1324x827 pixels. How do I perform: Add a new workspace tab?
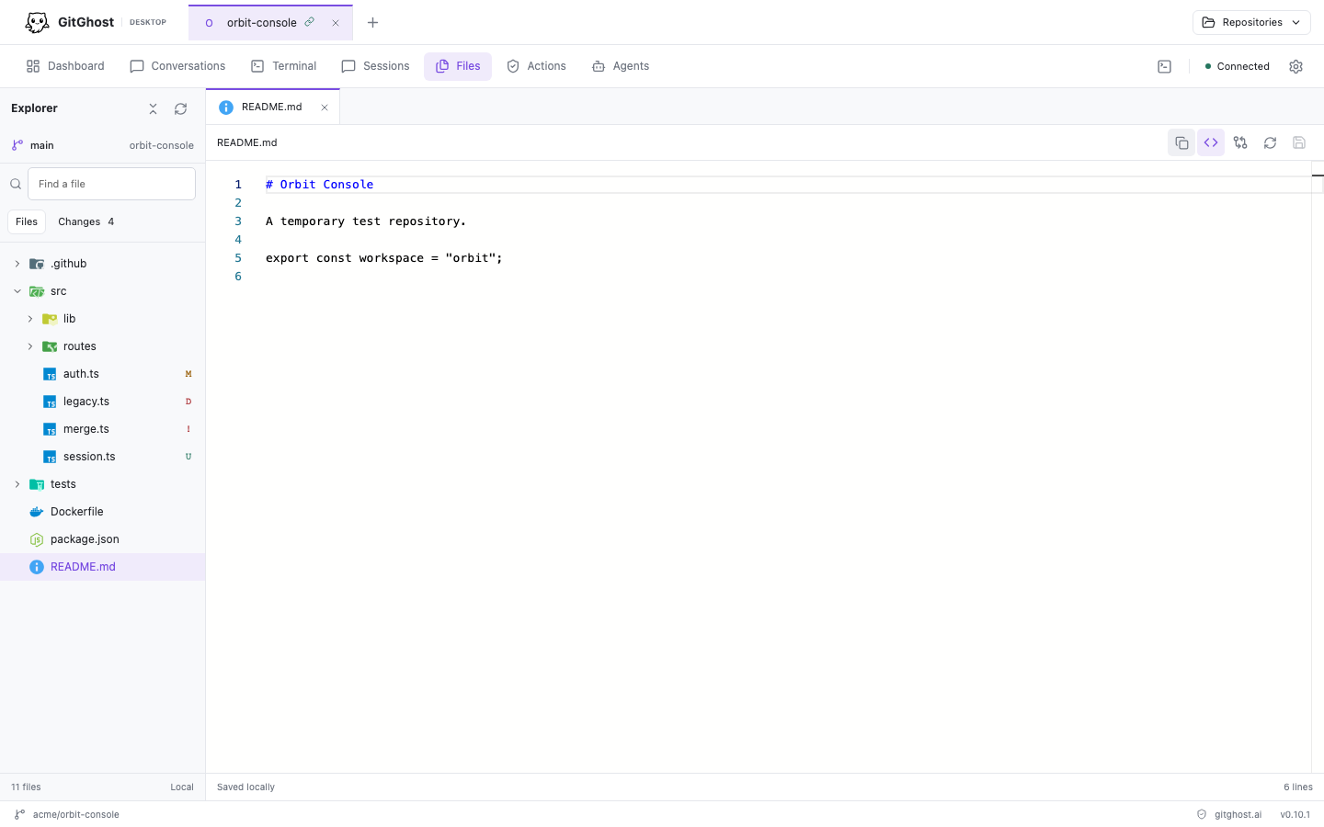click(x=372, y=22)
